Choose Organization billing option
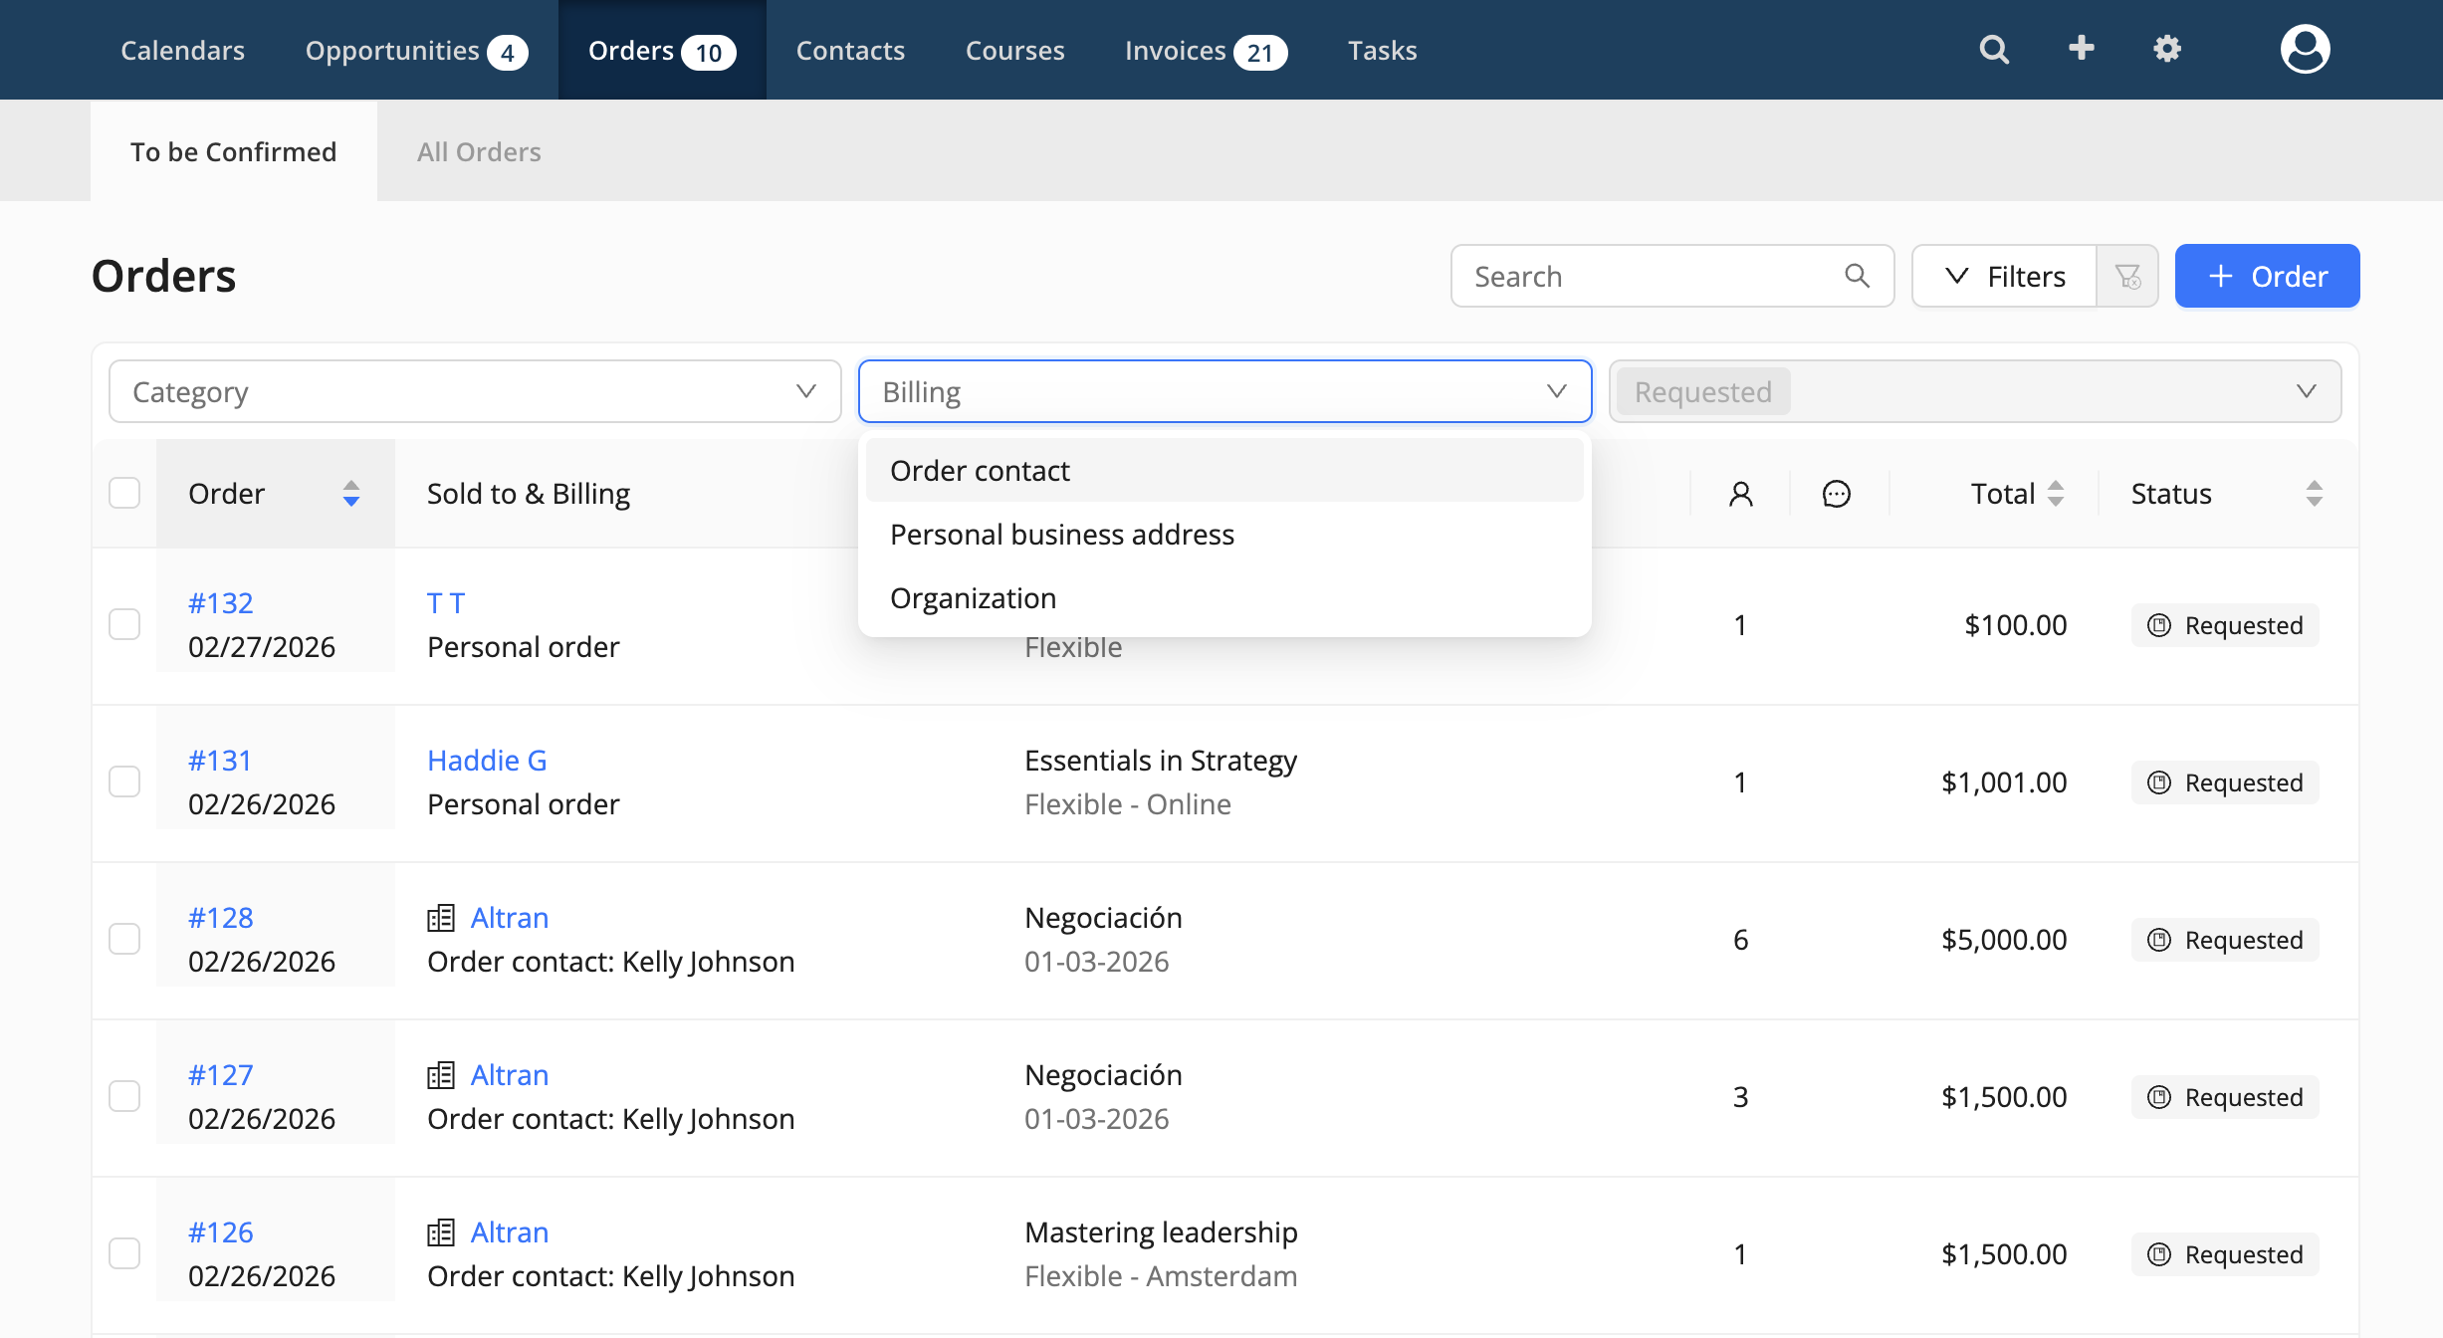The width and height of the screenshot is (2443, 1338). pos(1224,598)
